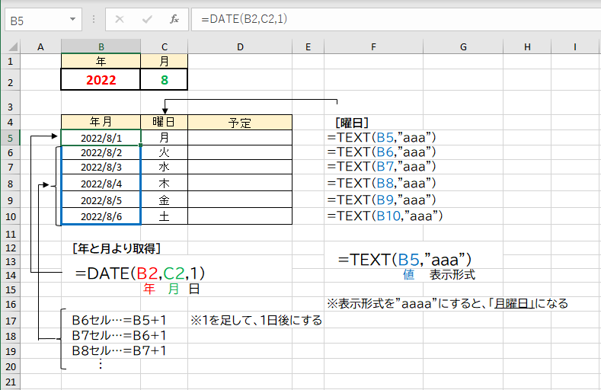Screen dimensions: 601x390
Task: Click the 予定 header cell
Action: (240, 122)
